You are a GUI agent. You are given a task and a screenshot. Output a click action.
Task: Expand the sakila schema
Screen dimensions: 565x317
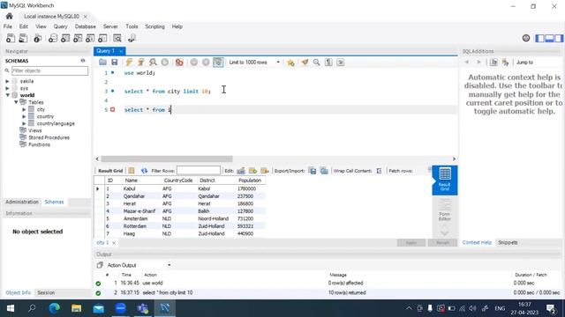[7, 81]
